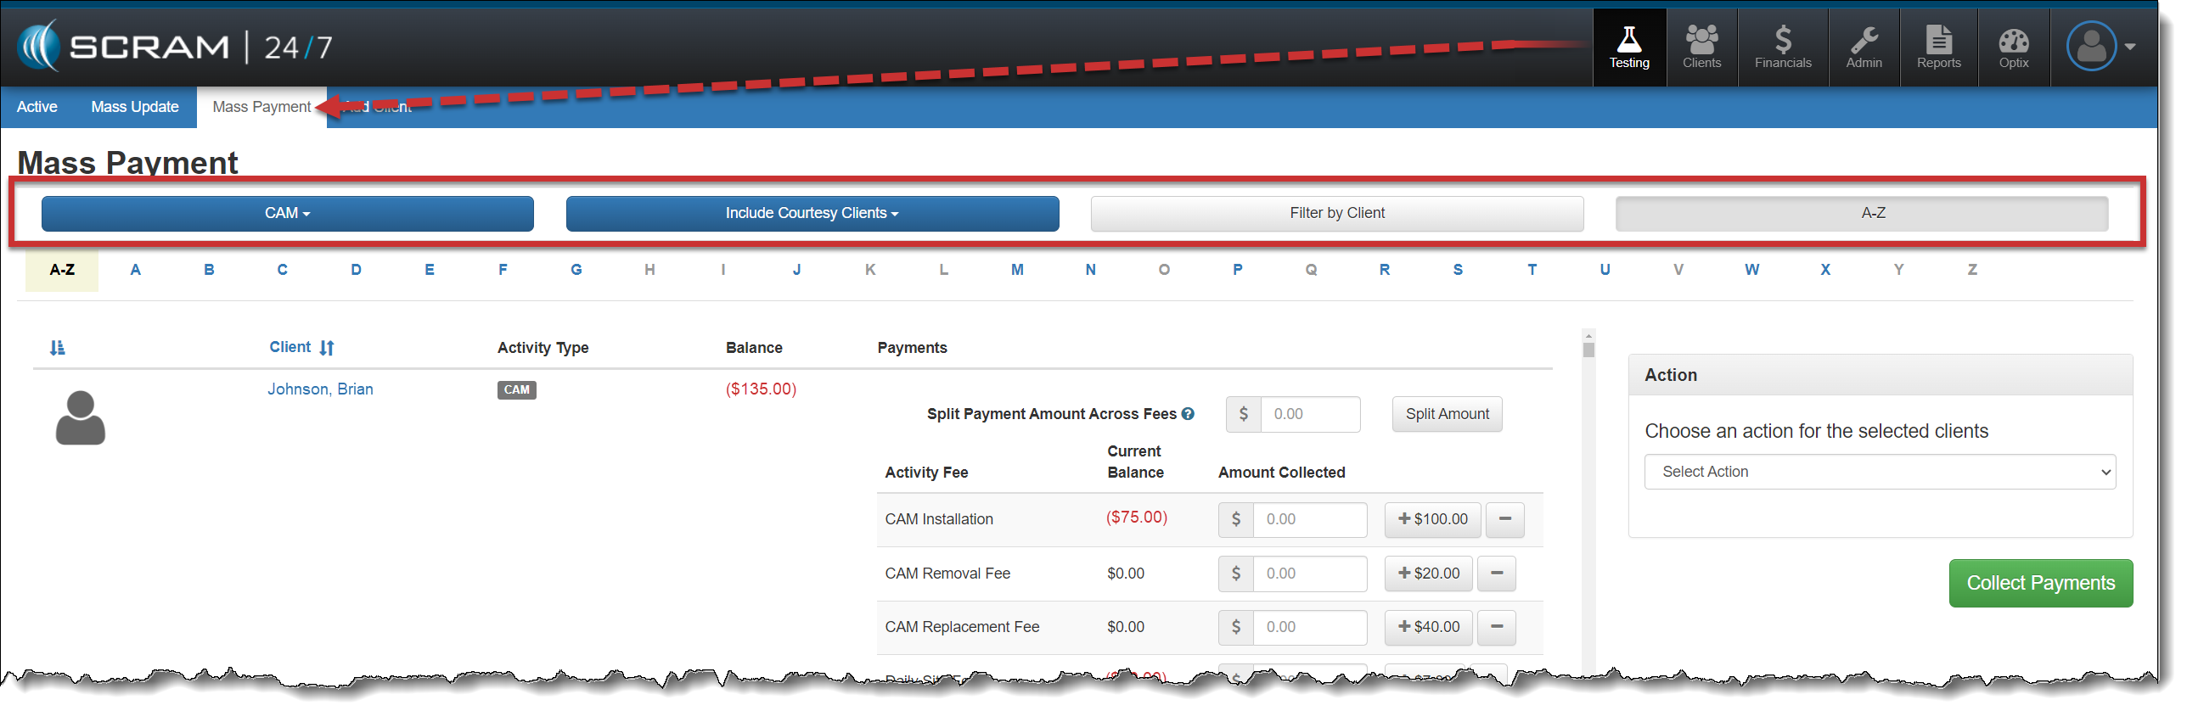Screen dimensions: 2187x722
Task: Expand the CAM activity type dropdown
Action: click(x=287, y=213)
